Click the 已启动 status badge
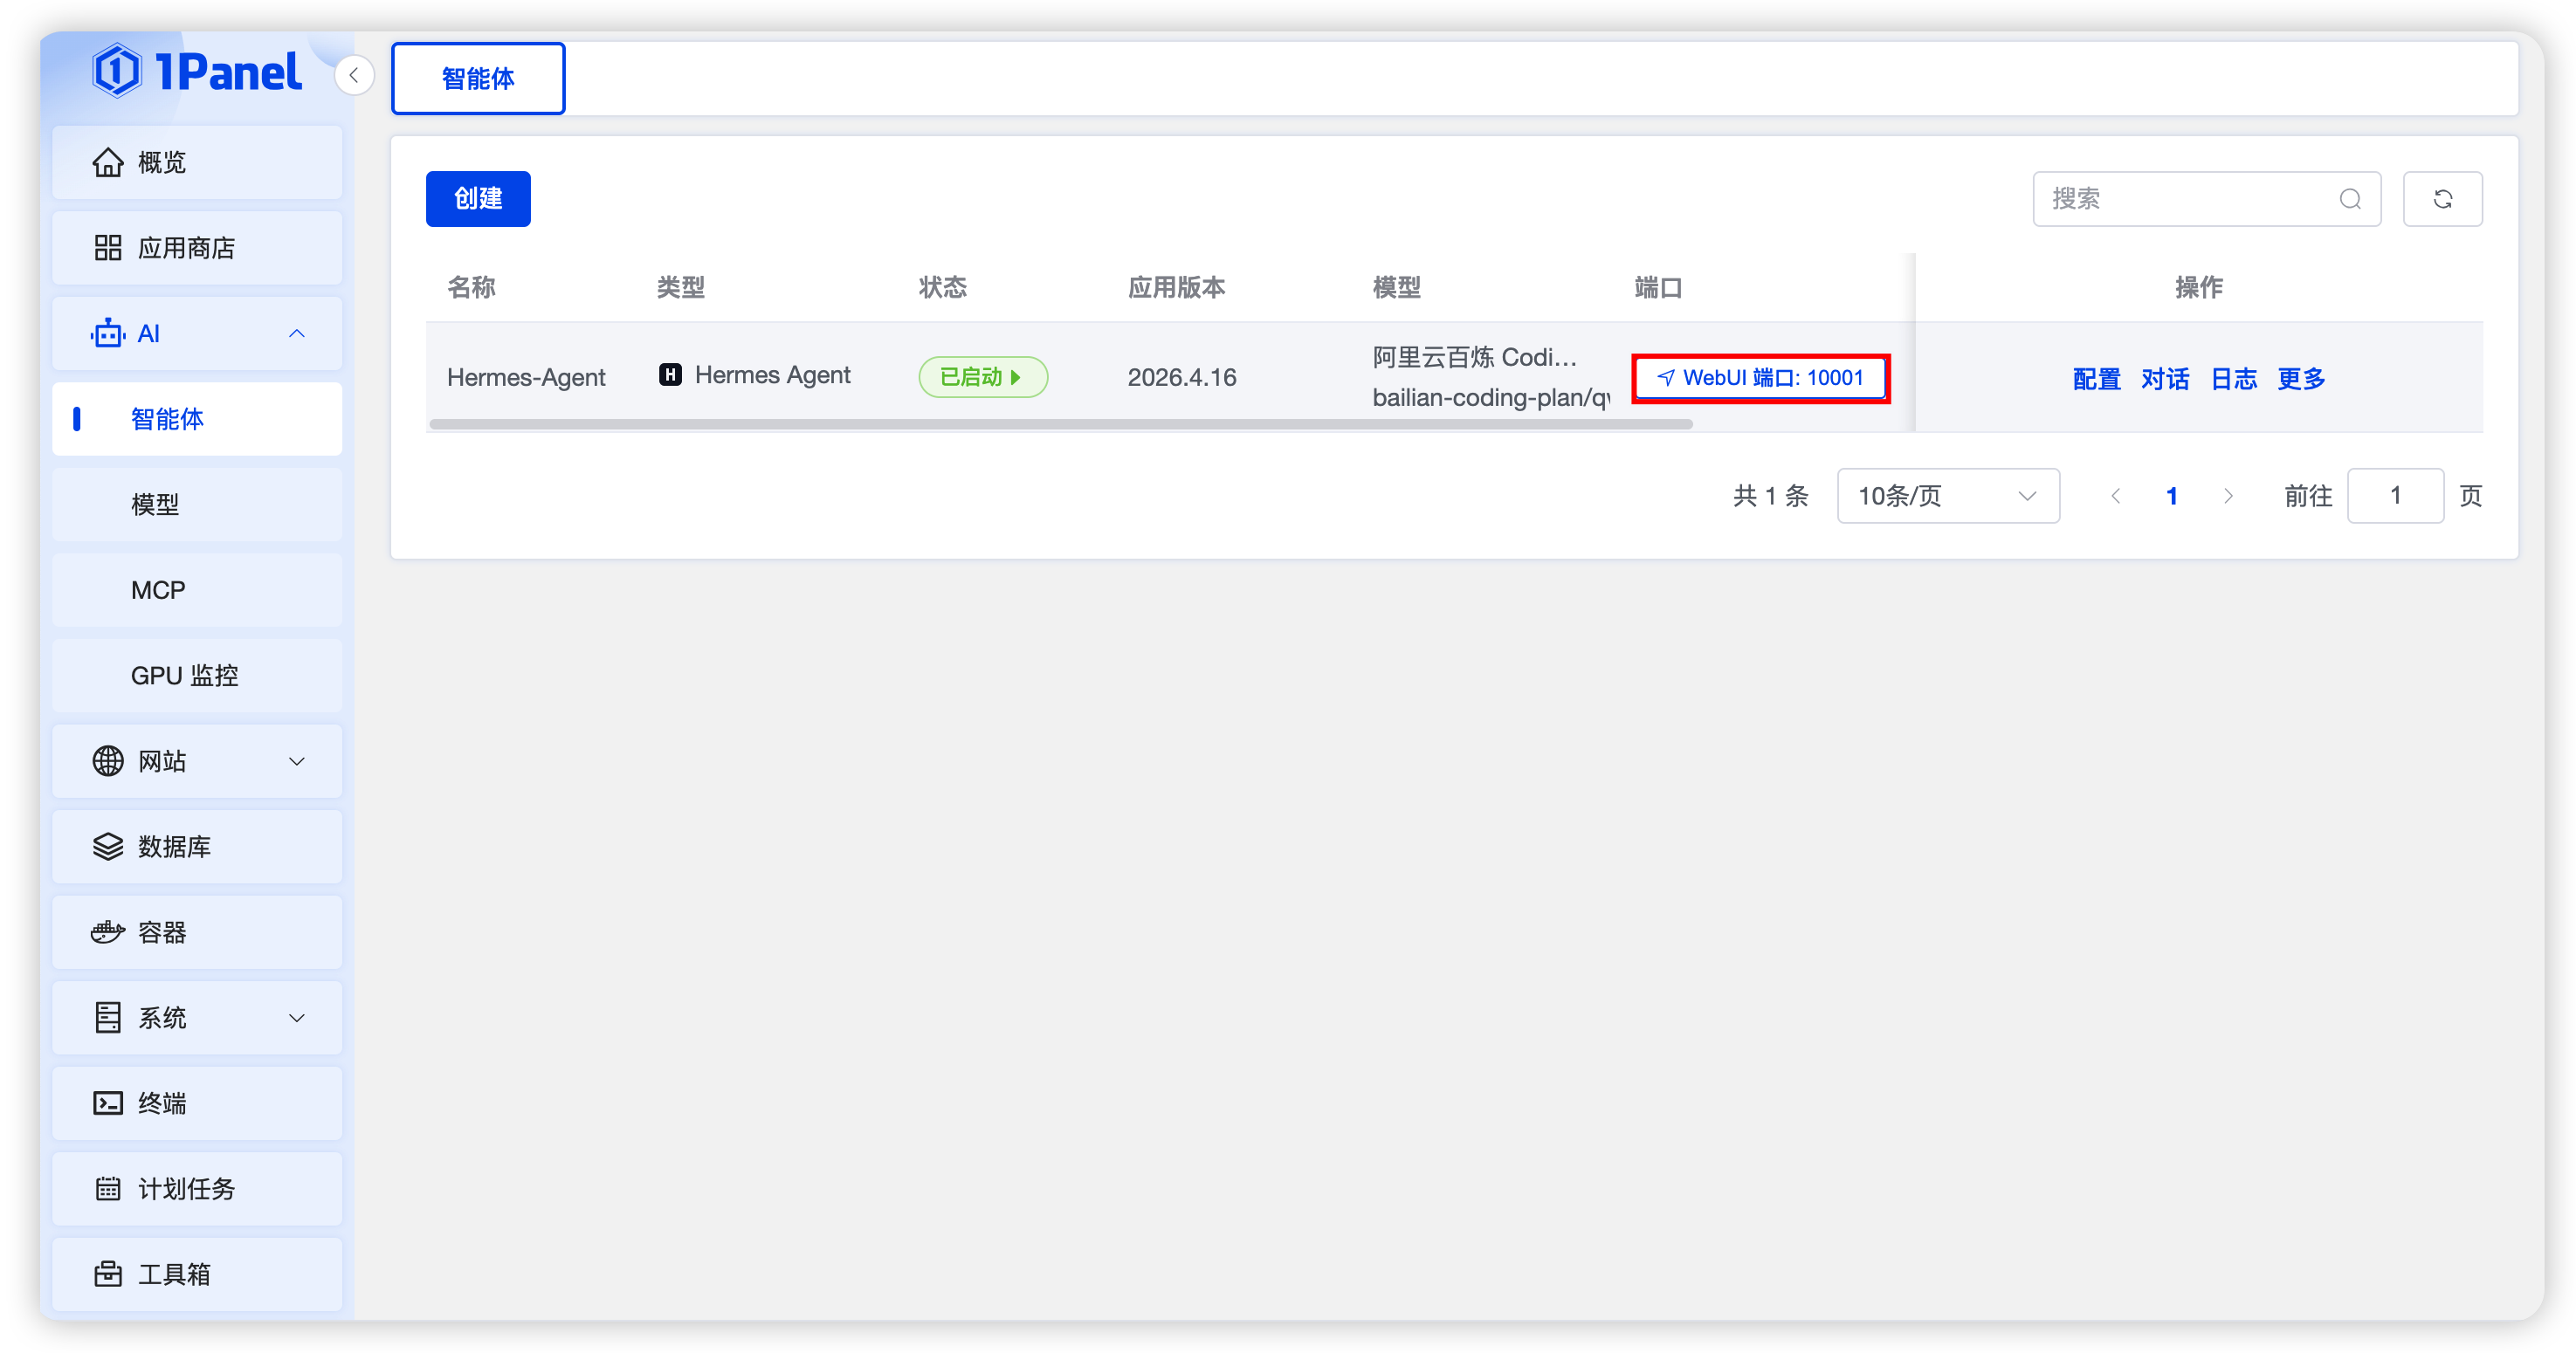Image resolution: width=2576 pixels, height=1353 pixels. [x=982, y=377]
